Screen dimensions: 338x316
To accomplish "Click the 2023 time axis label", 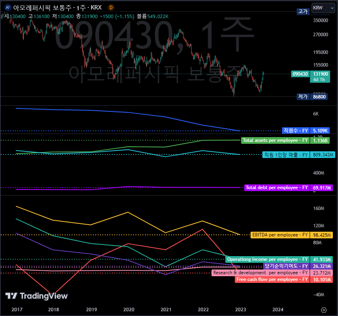I will [x=241, y=310].
